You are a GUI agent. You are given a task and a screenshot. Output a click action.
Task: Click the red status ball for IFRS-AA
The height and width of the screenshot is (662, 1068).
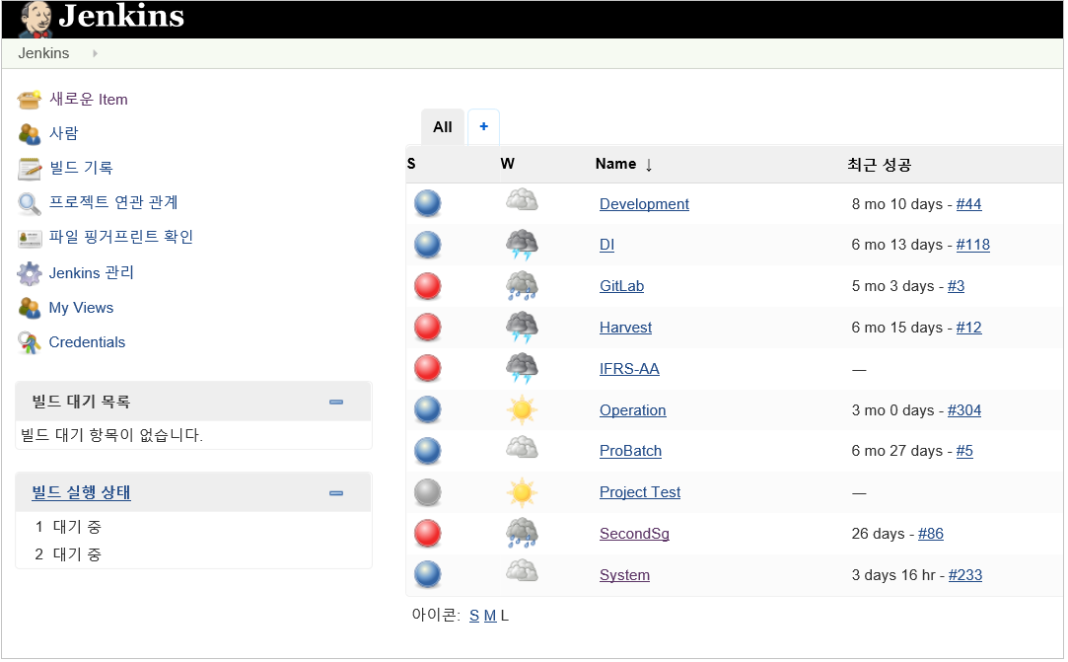pos(428,369)
